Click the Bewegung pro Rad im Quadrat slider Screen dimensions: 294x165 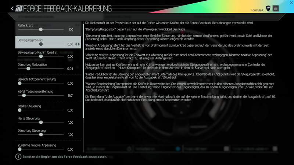pos(41,56)
